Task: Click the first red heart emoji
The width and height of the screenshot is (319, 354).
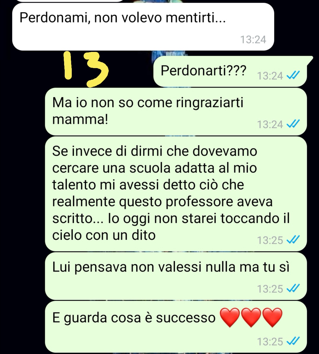Action: pos(230,317)
